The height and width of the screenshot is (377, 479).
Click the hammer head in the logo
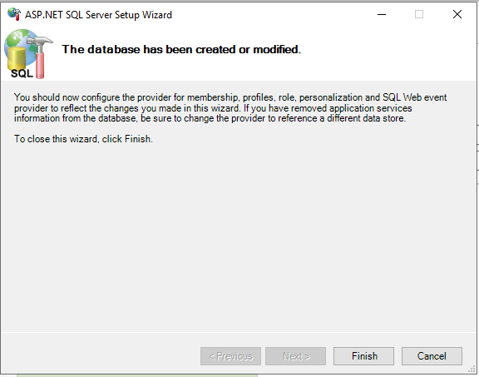click(41, 43)
